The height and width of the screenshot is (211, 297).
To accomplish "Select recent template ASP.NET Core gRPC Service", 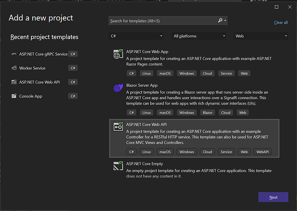I will click(44, 54).
